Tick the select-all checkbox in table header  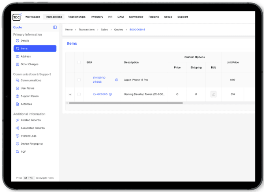[x=79, y=62]
